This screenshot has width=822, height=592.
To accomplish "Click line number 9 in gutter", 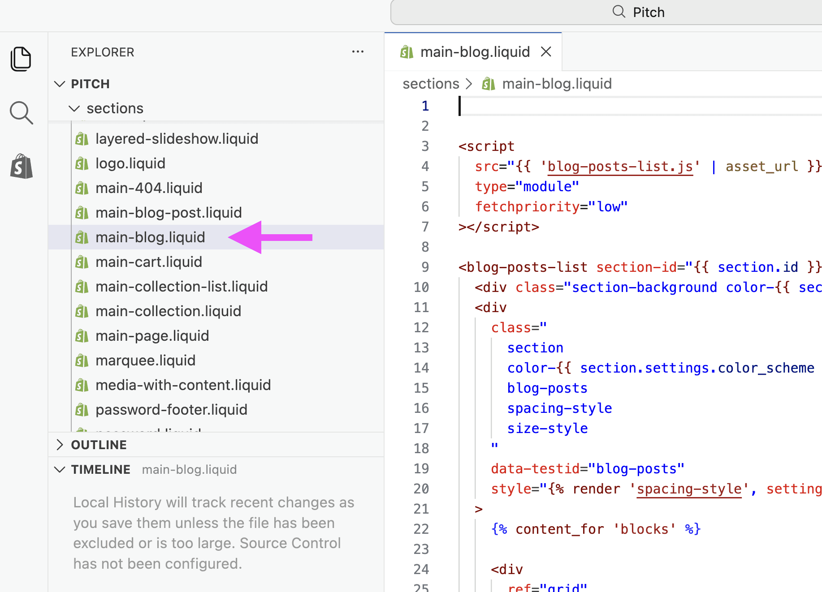I will (x=425, y=267).
